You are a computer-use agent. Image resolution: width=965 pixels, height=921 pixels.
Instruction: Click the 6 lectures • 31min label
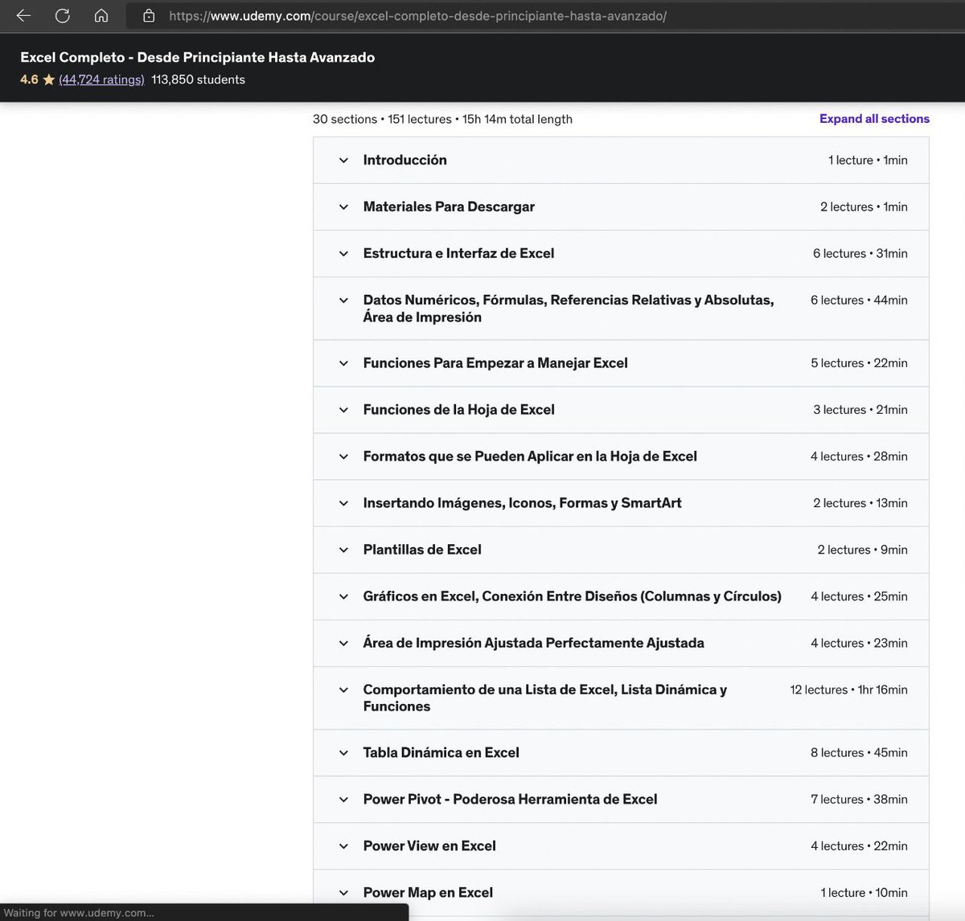point(860,254)
